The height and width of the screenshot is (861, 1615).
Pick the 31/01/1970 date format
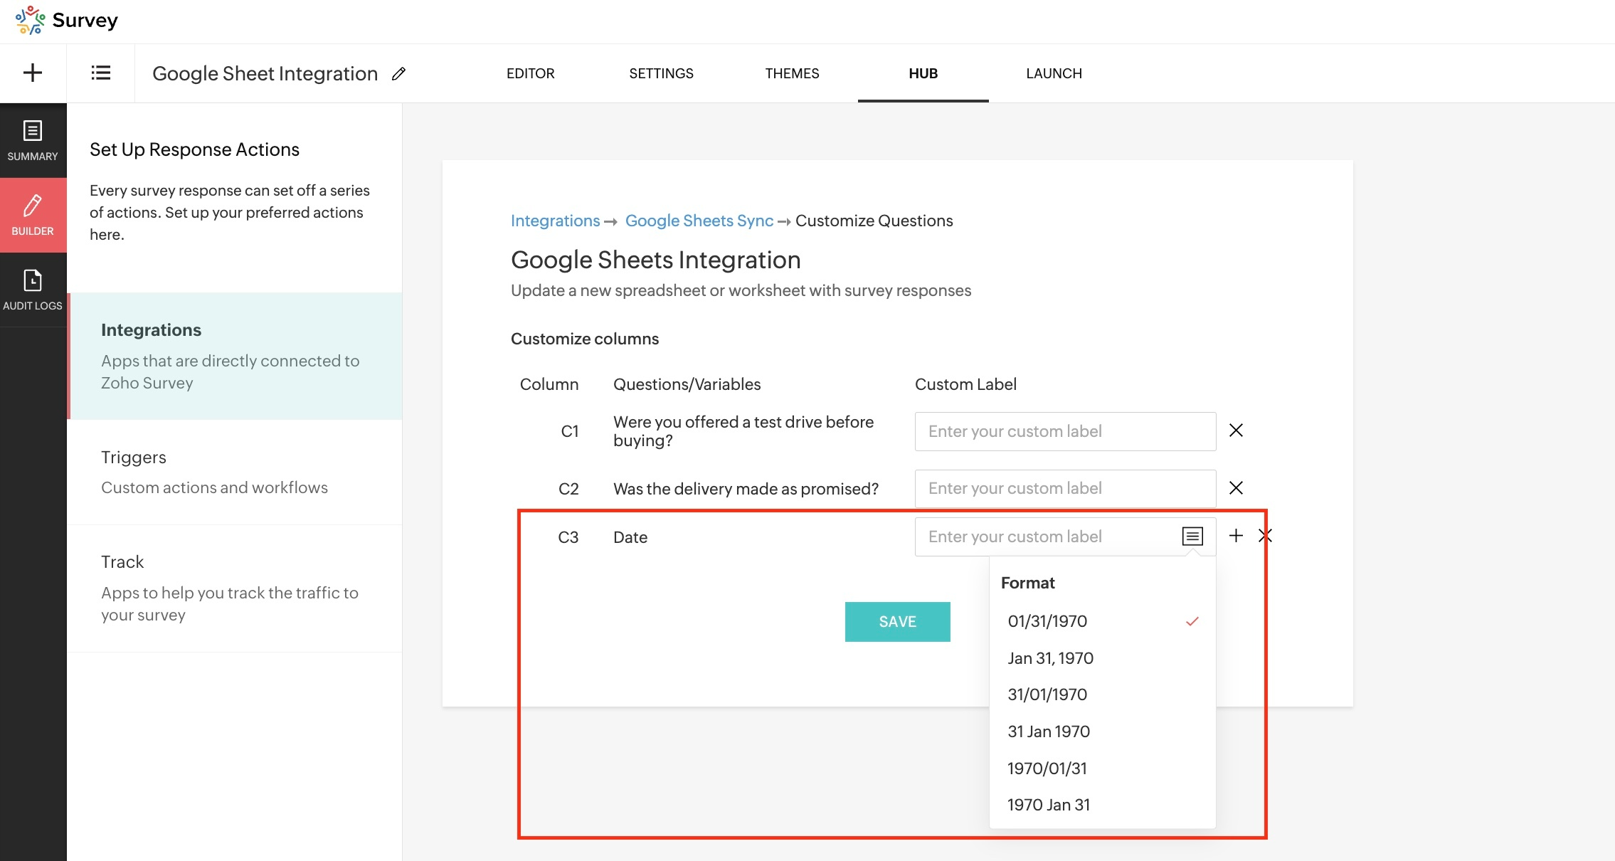pyautogui.click(x=1047, y=694)
